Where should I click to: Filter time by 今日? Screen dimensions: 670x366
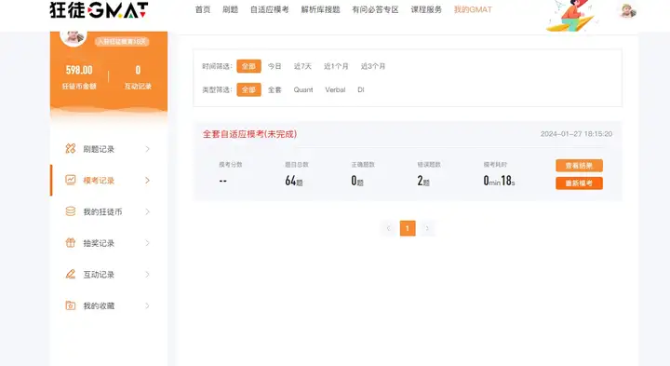point(275,66)
